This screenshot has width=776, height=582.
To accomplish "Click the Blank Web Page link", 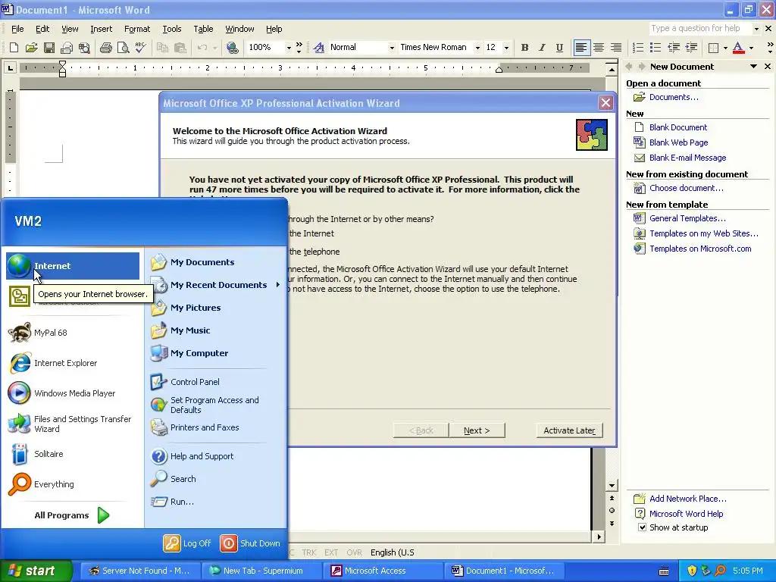I will pos(678,142).
